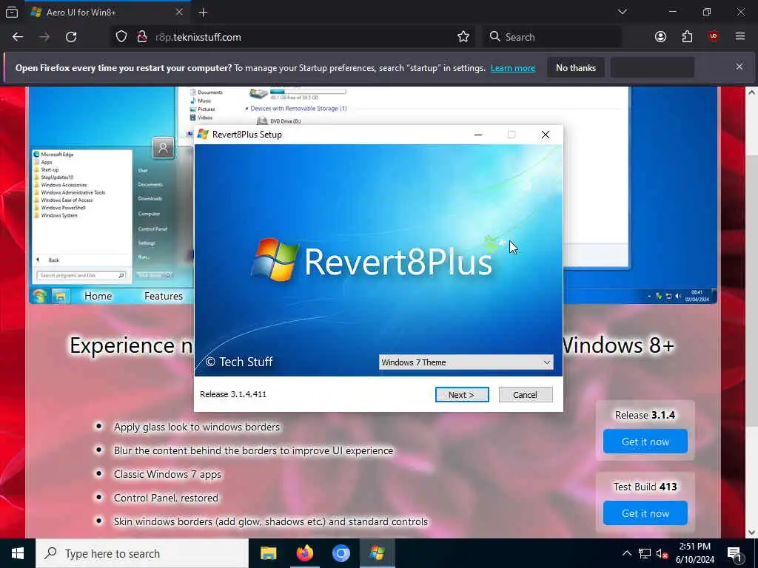Open the Chromium taskbar icon

coord(341,553)
